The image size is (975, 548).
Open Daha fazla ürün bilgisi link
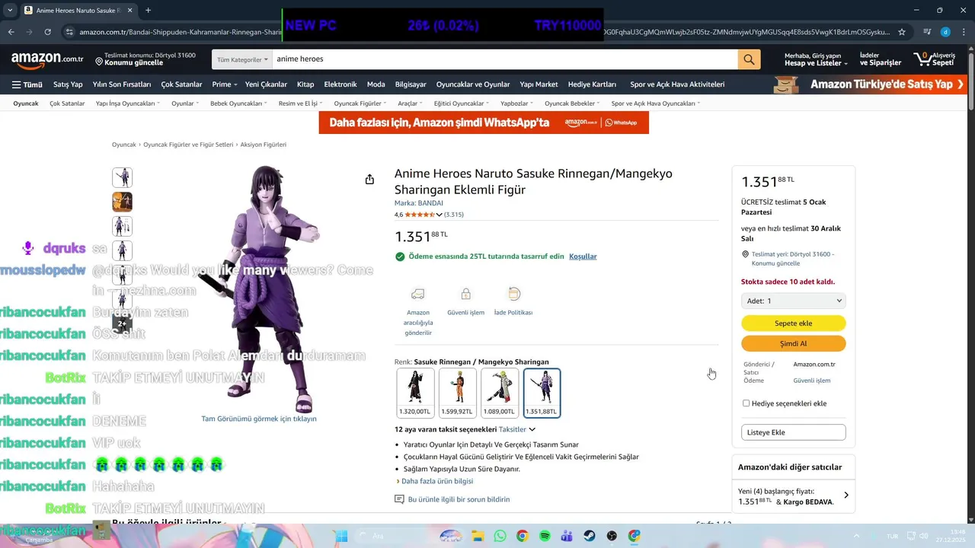tap(436, 481)
